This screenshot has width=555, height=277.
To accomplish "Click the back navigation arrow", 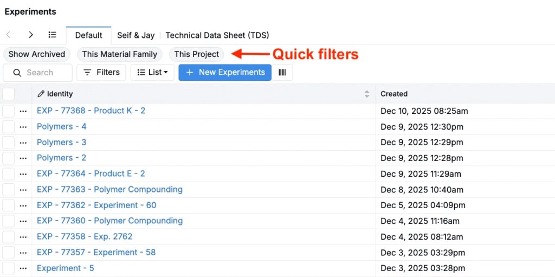I will [9, 35].
